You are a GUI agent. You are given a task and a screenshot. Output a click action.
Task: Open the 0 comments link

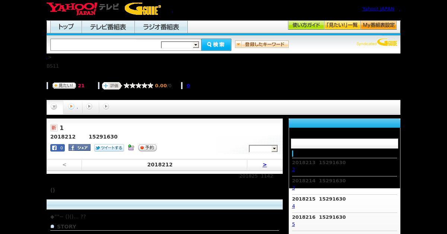188,86
